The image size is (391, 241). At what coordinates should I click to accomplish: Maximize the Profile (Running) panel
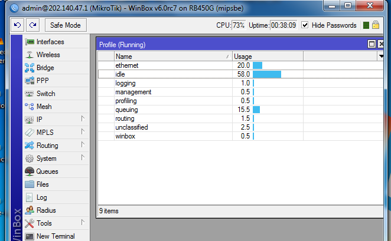pyautogui.click(x=372, y=44)
